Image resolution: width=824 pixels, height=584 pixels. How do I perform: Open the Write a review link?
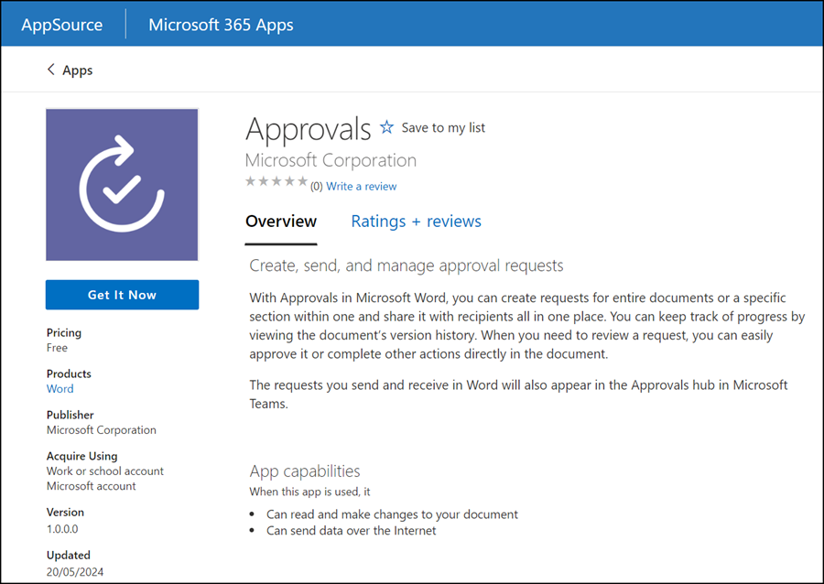(361, 186)
